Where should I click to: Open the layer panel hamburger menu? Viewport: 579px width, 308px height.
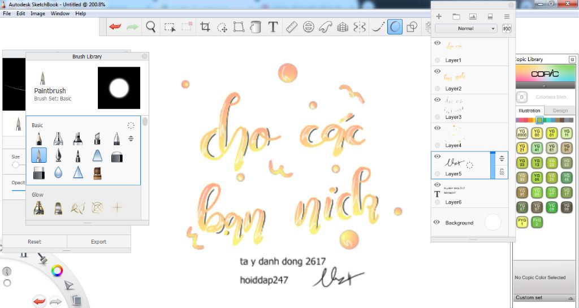507,16
